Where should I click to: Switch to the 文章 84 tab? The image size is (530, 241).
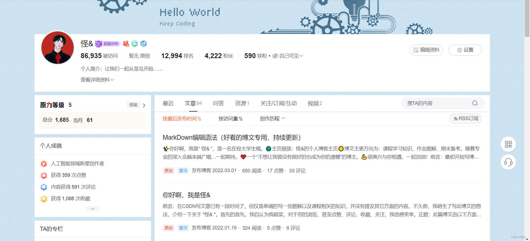[193, 103]
